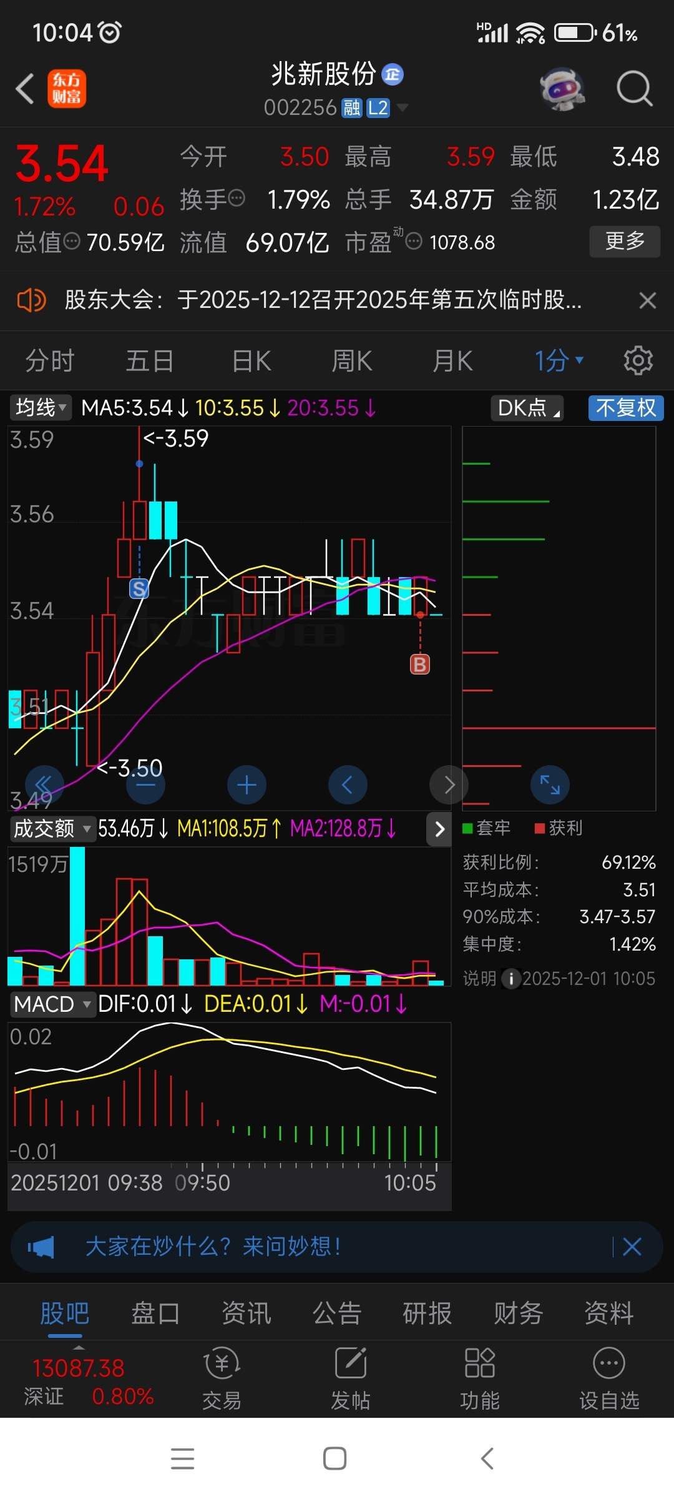This screenshot has width=674, height=1499.
Task: Tap the 套牢 green legend swatch
Action: (467, 828)
